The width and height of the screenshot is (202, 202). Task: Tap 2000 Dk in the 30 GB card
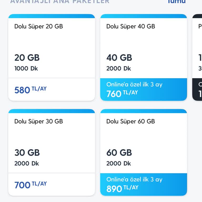click(27, 163)
